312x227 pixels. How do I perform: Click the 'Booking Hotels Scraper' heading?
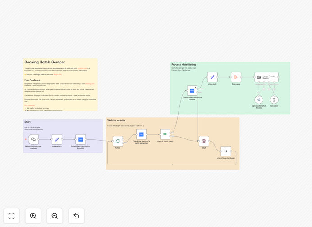(45, 62)
